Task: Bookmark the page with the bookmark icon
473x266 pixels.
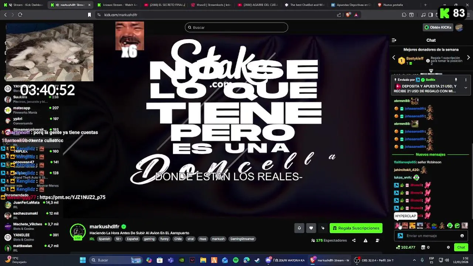Action: tap(89, 15)
